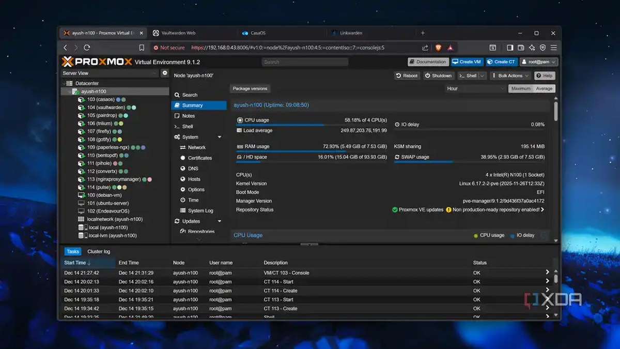Switch to the Tasks tab

[73, 252]
